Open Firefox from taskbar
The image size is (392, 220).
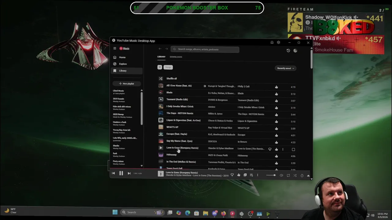(x=223, y=213)
